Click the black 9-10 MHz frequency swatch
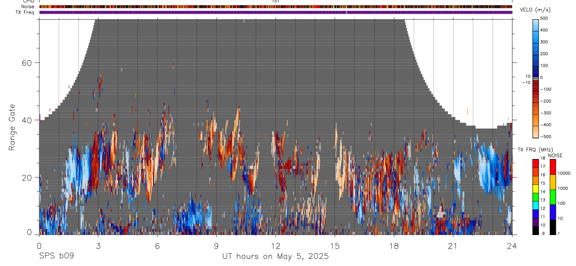 536,230
